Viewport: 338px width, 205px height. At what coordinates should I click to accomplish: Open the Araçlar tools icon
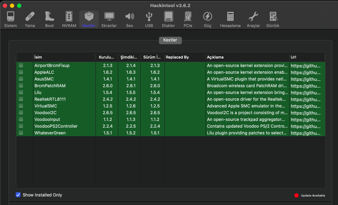(x=253, y=19)
